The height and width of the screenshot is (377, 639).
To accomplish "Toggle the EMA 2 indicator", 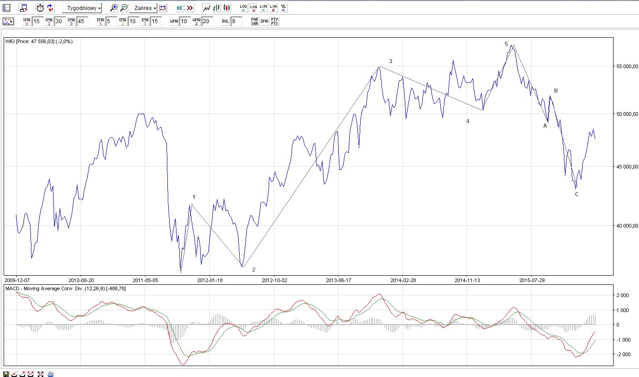I will [122, 21].
